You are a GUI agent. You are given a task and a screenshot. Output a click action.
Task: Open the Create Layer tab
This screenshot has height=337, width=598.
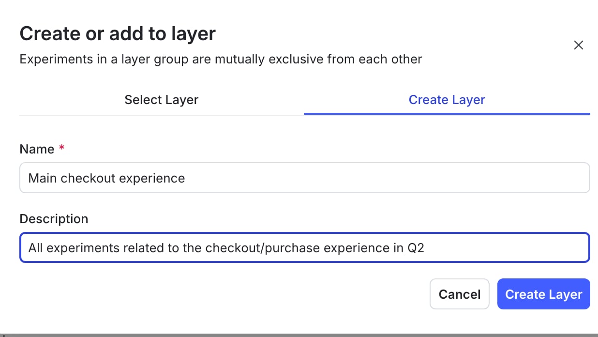447,100
